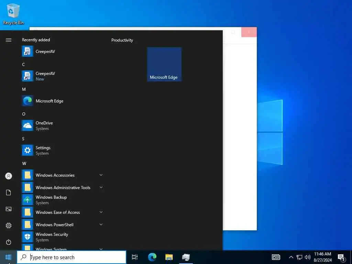Expand the Windows Administrative Tools folder
Viewport: 352px width, 264px height.
63,187
